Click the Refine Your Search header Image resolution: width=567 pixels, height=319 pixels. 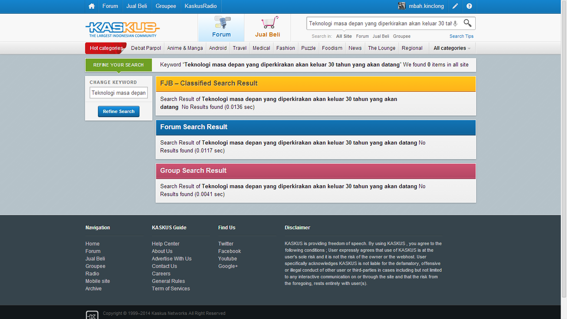(118, 65)
